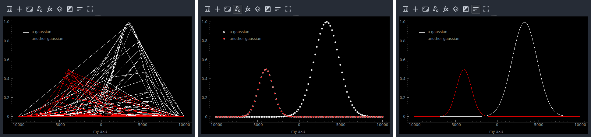This screenshot has width=591, height=137.
Task: Click the 'my axis' label under the right plot
Action: (x=496, y=132)
